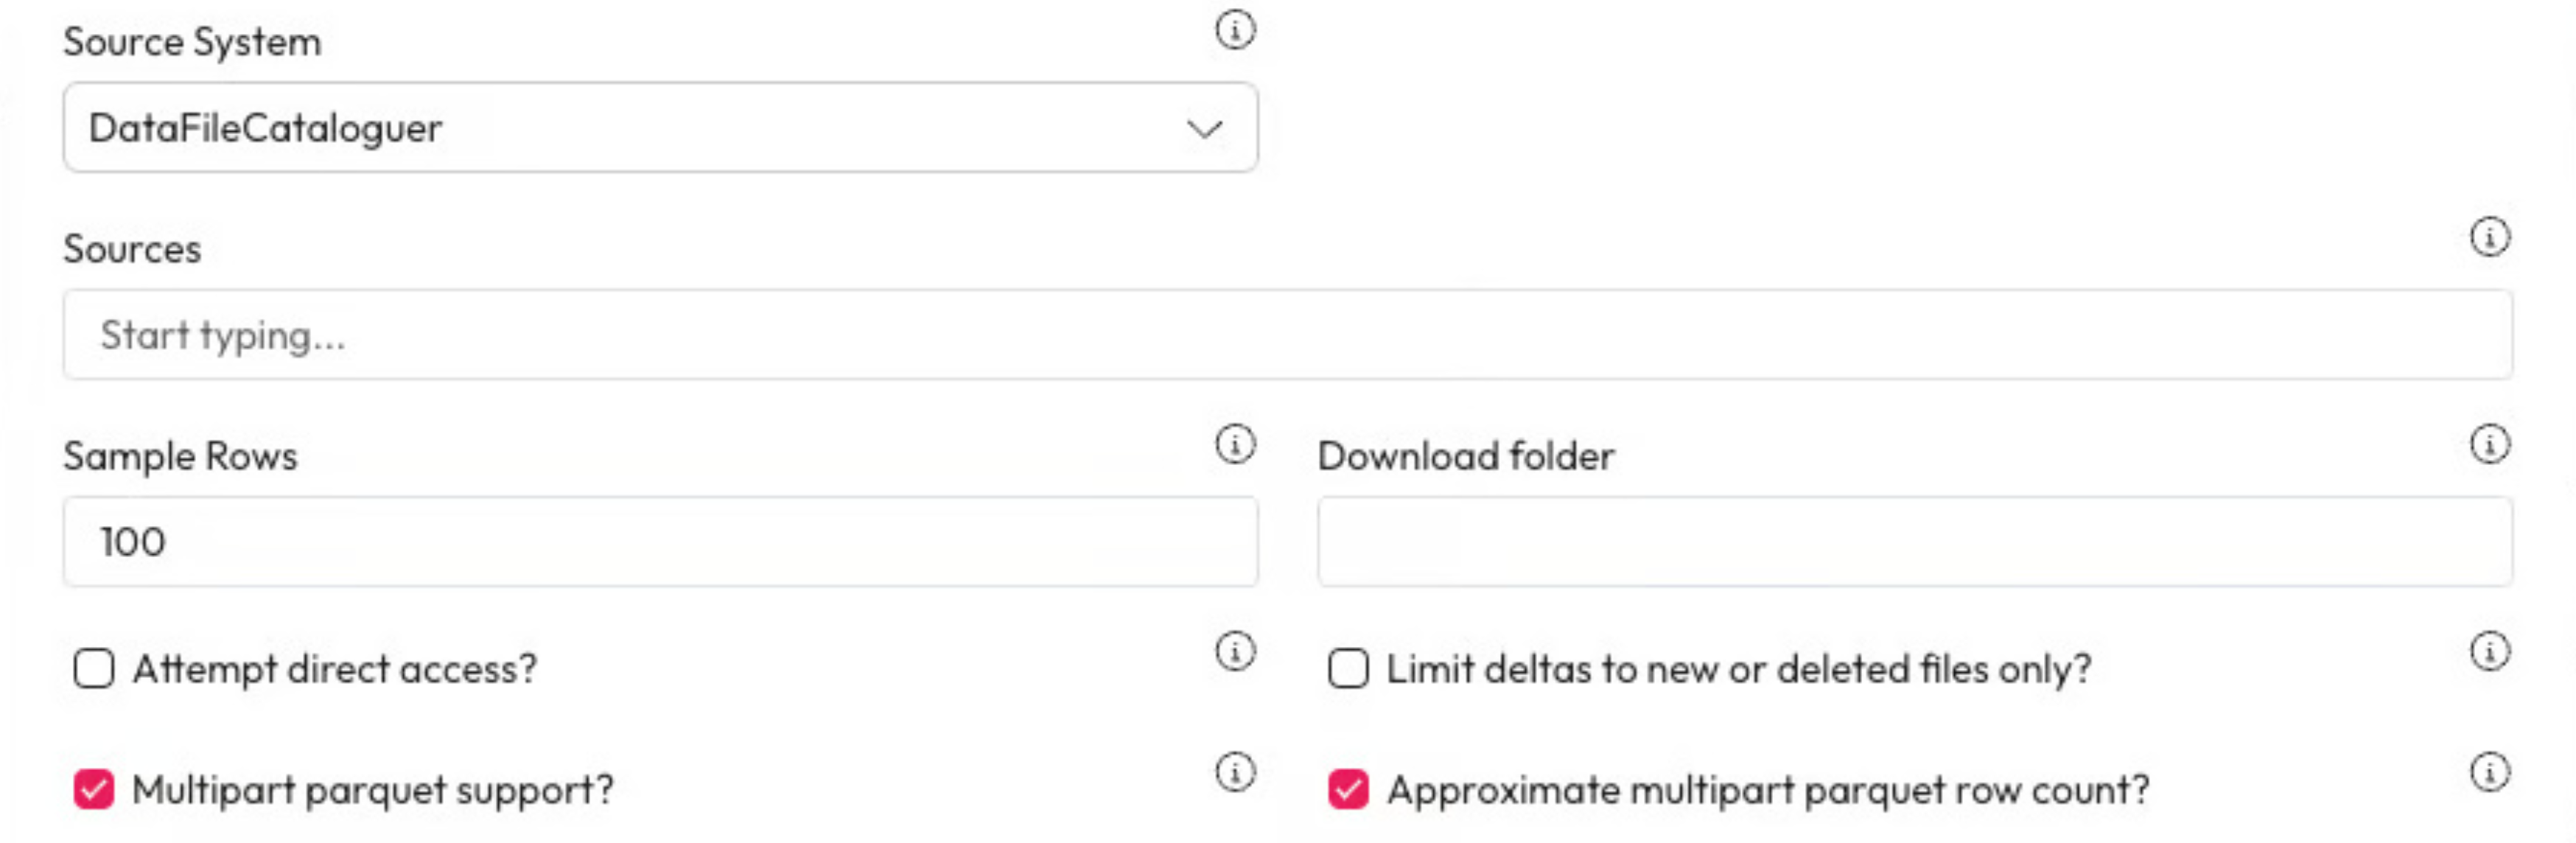
Task: Click the Sample Rows label text
Action: point(180,456)
